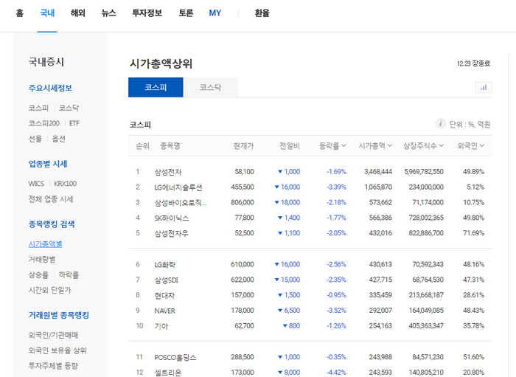Select the 코스피 tab
Viewport: 516px width, 377px height.
click(156, 87)
